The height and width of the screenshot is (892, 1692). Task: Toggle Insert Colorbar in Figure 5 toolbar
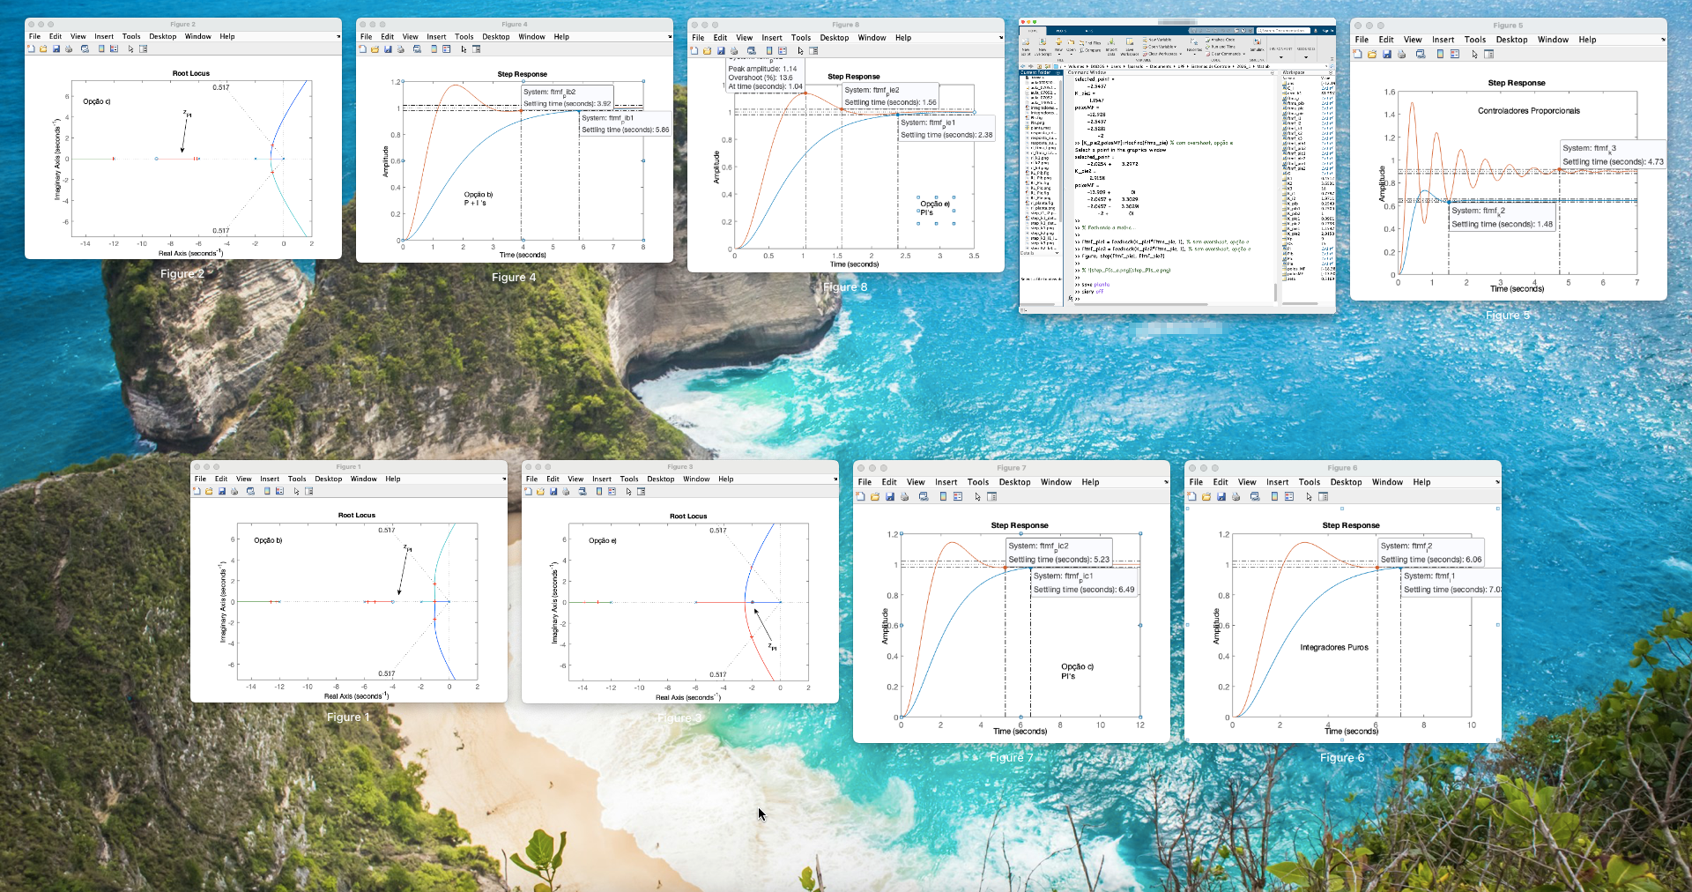tap(1440, 54)
